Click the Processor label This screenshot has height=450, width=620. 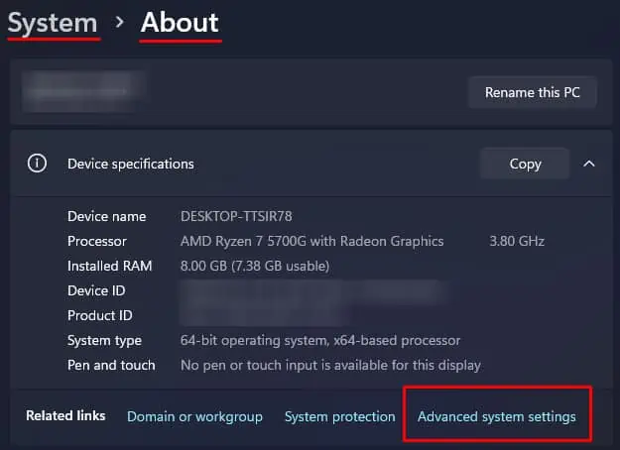[97, 242]
